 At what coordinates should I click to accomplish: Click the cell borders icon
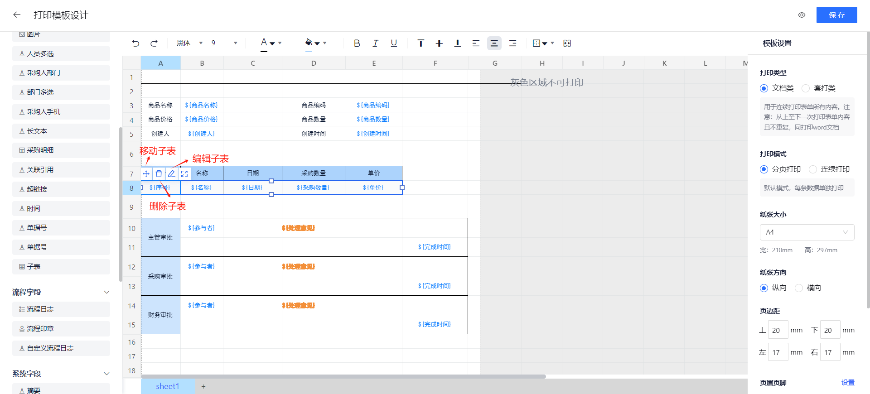536,43
